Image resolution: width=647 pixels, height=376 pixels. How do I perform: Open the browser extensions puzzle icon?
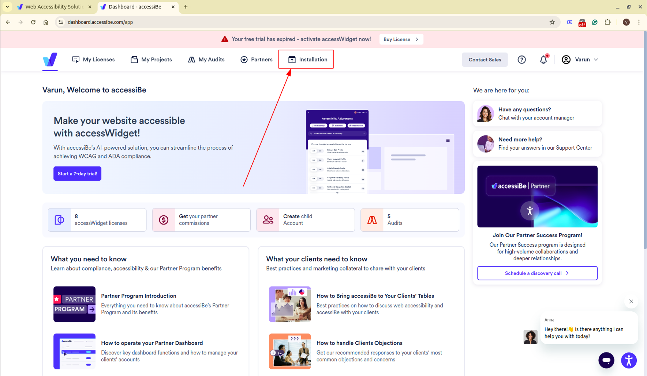[x=607, y=22]
